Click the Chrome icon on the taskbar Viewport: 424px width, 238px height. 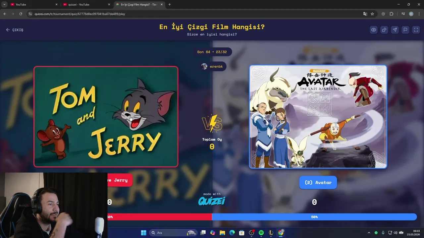click(281, 233)
